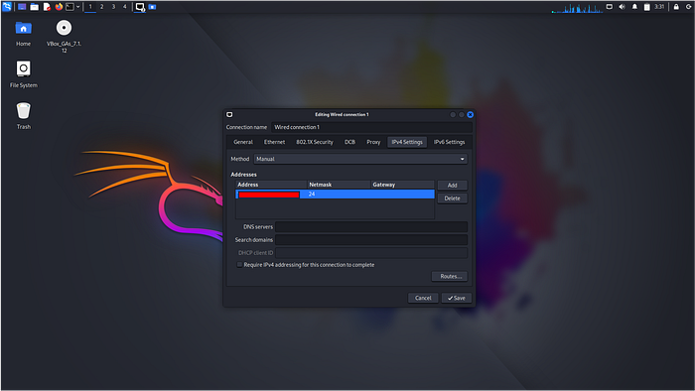
Task: Focus the Search domains field
Action: (371, 240)
